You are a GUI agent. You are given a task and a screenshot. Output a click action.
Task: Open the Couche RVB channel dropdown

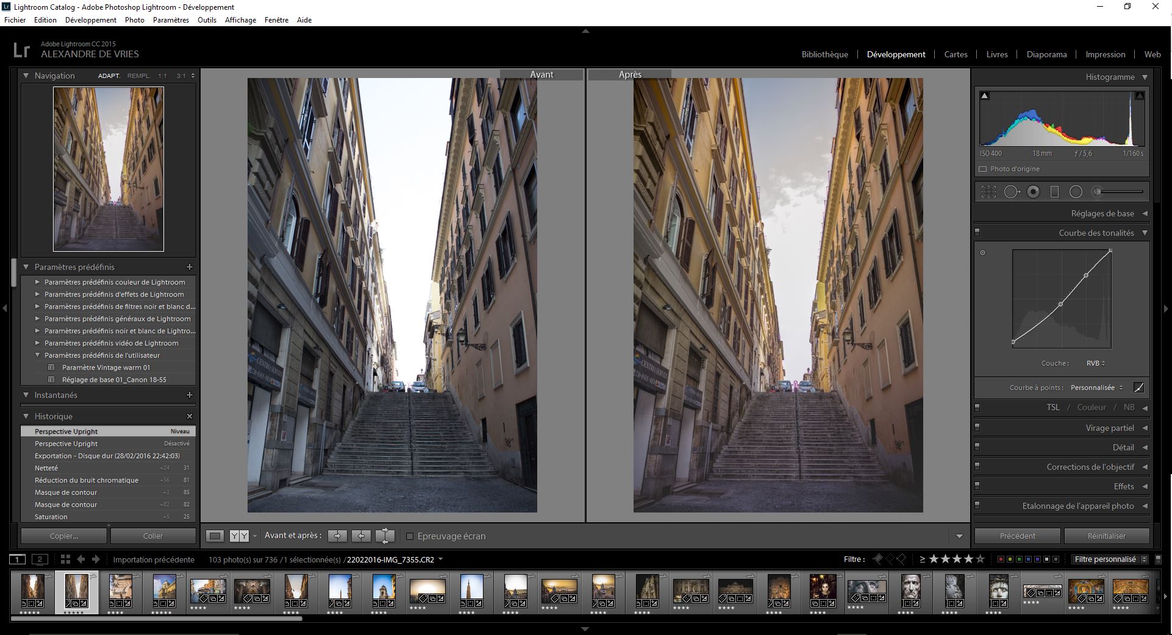tap(1095, 363)
